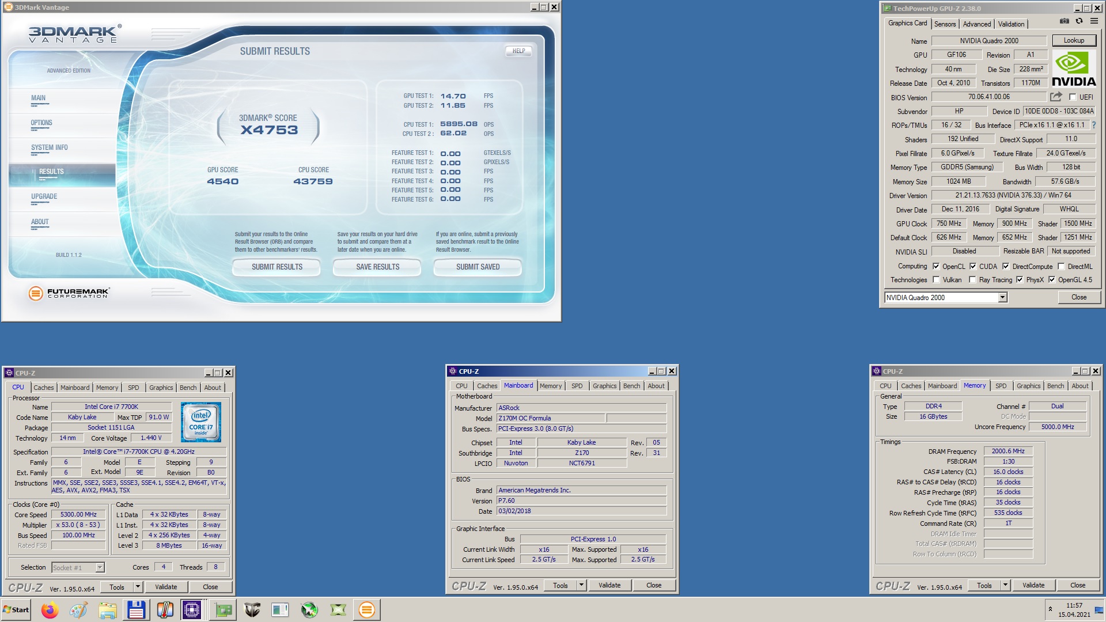Toggle the DirectCompute checkbox

(x=1006, y=267)
